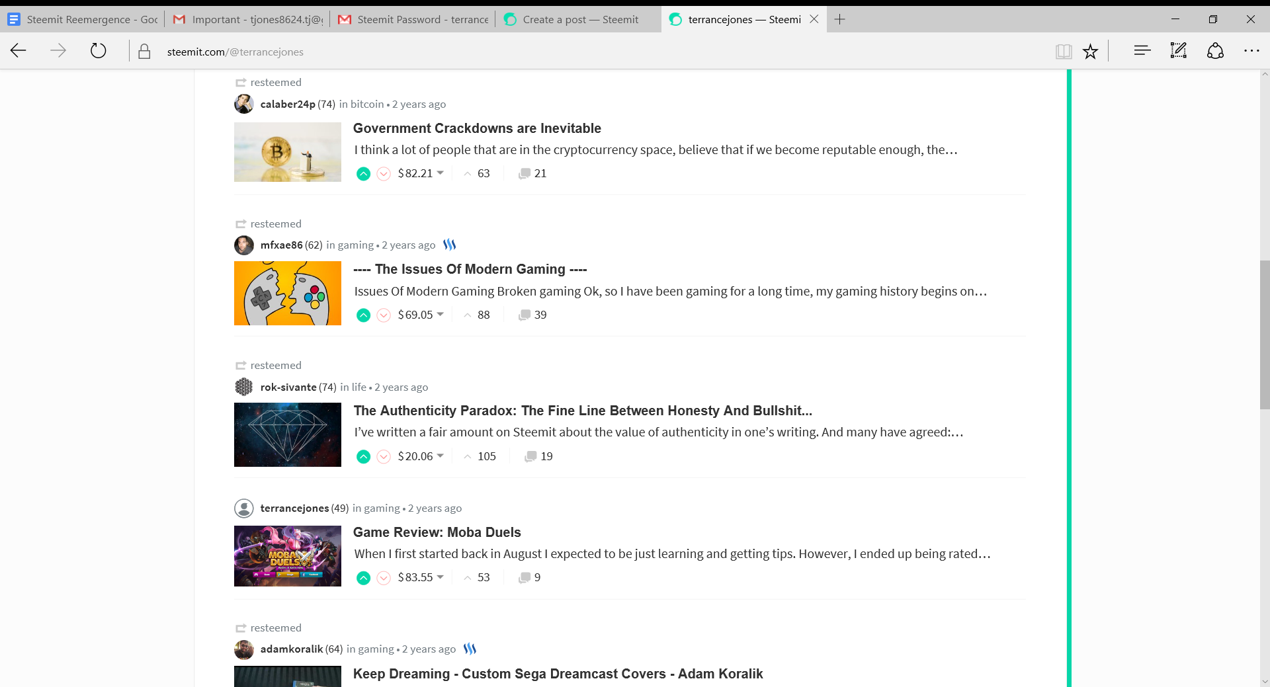Click calaber24p's avatar image
Screen dimensions: 1270x687
(244, 104)
